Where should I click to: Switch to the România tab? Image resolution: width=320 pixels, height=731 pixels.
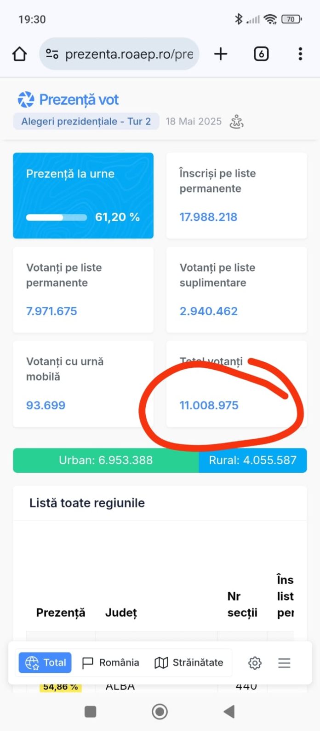coord(110,663)
